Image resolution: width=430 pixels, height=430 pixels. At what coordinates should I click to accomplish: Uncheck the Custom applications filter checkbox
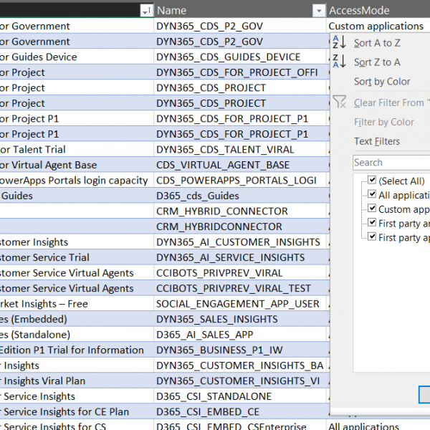point(372,208)
